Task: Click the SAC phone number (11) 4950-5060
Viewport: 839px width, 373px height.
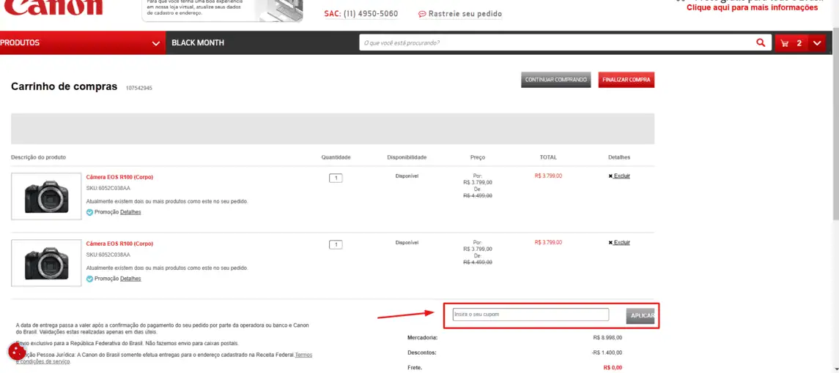Action: 371,14
